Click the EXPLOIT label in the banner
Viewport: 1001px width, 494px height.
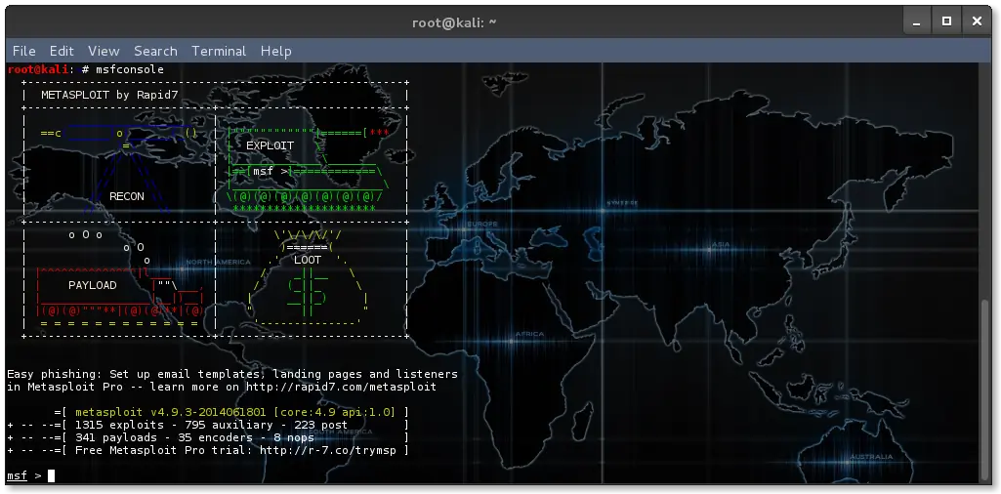click(x=271, y=145)
